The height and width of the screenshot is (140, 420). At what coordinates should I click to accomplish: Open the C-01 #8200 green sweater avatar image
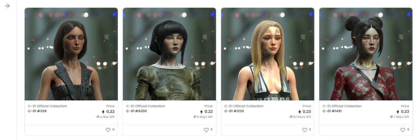[169, 54]
